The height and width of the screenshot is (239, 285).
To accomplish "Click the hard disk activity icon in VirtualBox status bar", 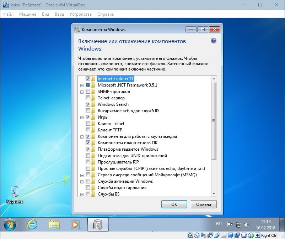I will (190, 235).
